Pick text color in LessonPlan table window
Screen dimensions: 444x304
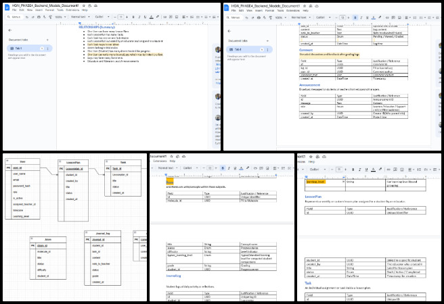coord(374,170)
